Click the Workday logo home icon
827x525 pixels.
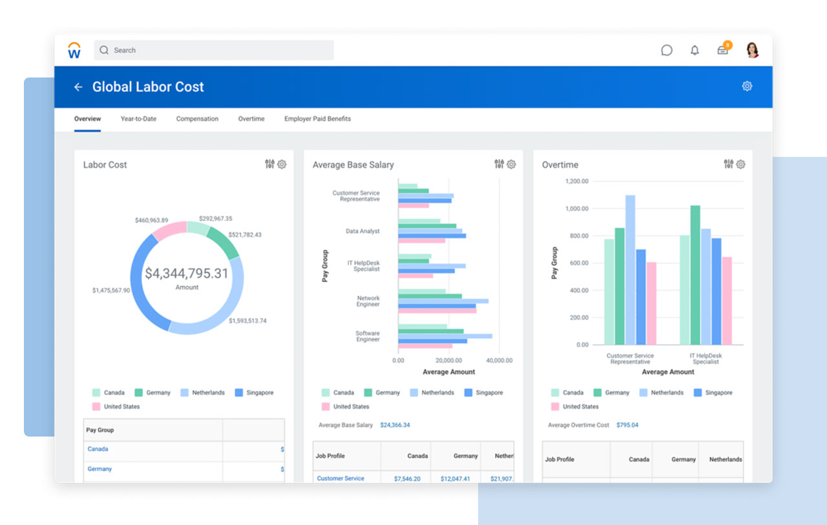[x=74, y=50]
